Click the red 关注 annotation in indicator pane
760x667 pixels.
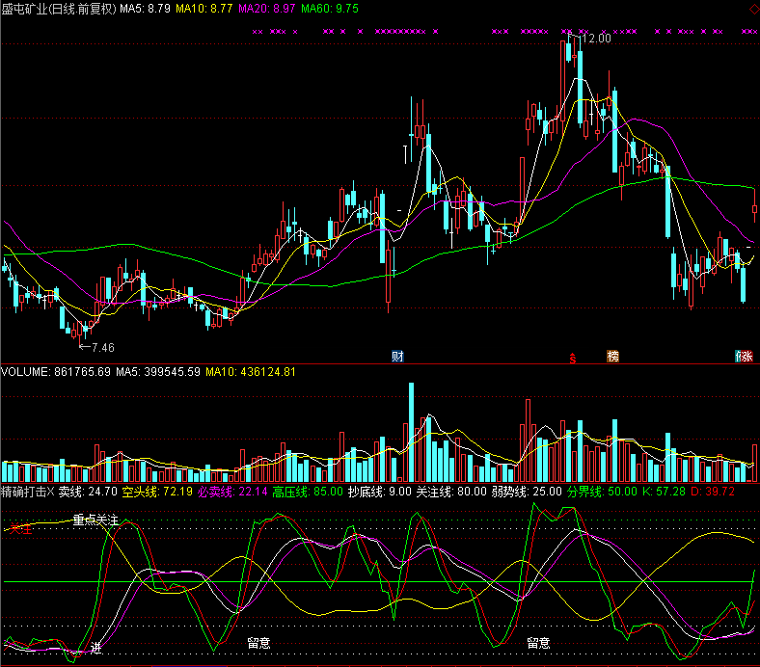[x=20, y=529]
